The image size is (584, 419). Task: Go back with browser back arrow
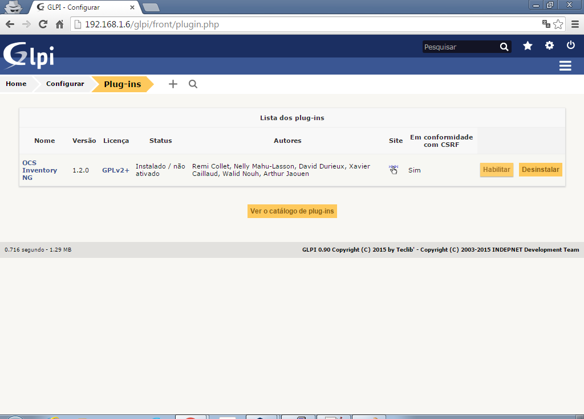point(10,24)
